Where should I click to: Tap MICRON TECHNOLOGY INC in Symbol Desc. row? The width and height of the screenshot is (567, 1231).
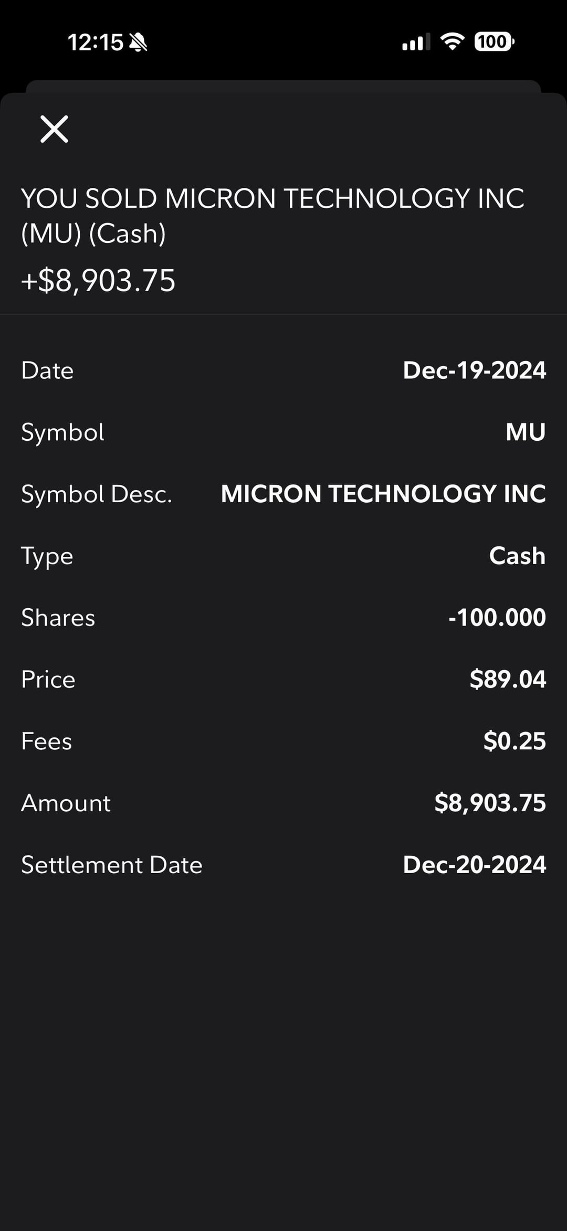point(383,494)
